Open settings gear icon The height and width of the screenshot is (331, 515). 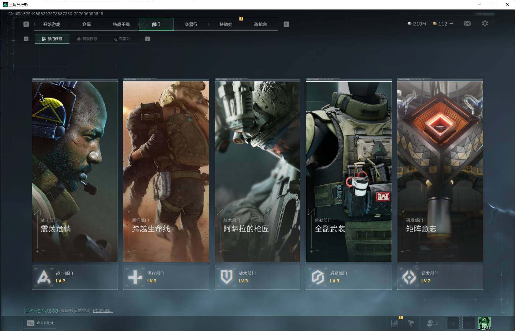[x=485, y=24]
